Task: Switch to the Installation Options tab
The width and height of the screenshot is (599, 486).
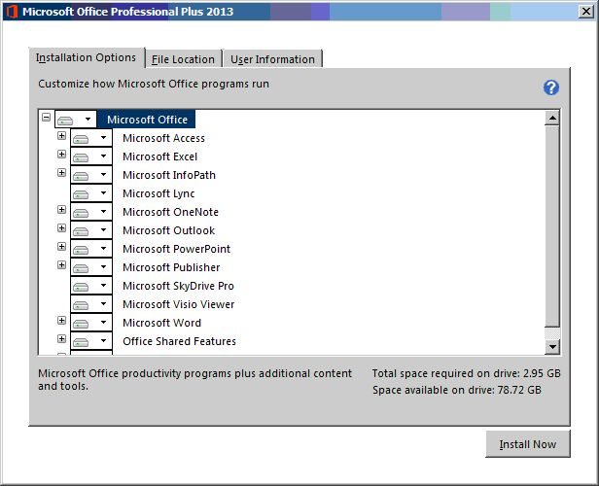Action: tap(87, 57)
